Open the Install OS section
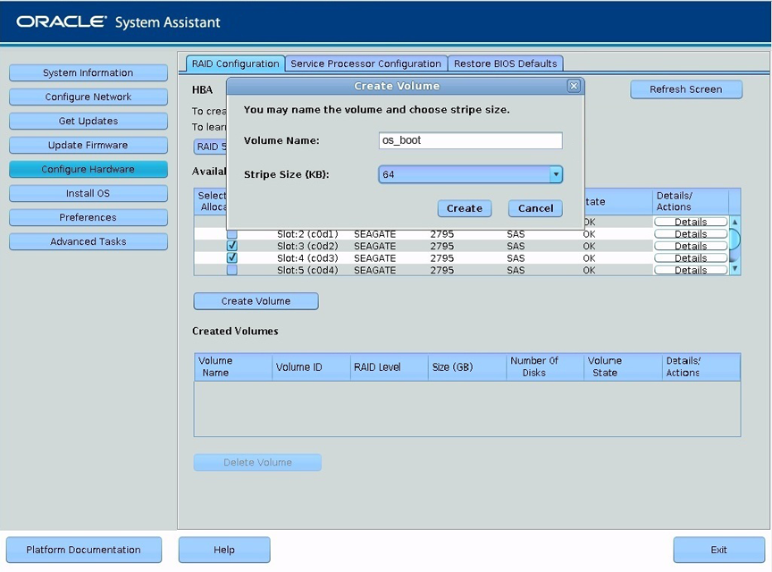772x572 pixels. (88, 194)
